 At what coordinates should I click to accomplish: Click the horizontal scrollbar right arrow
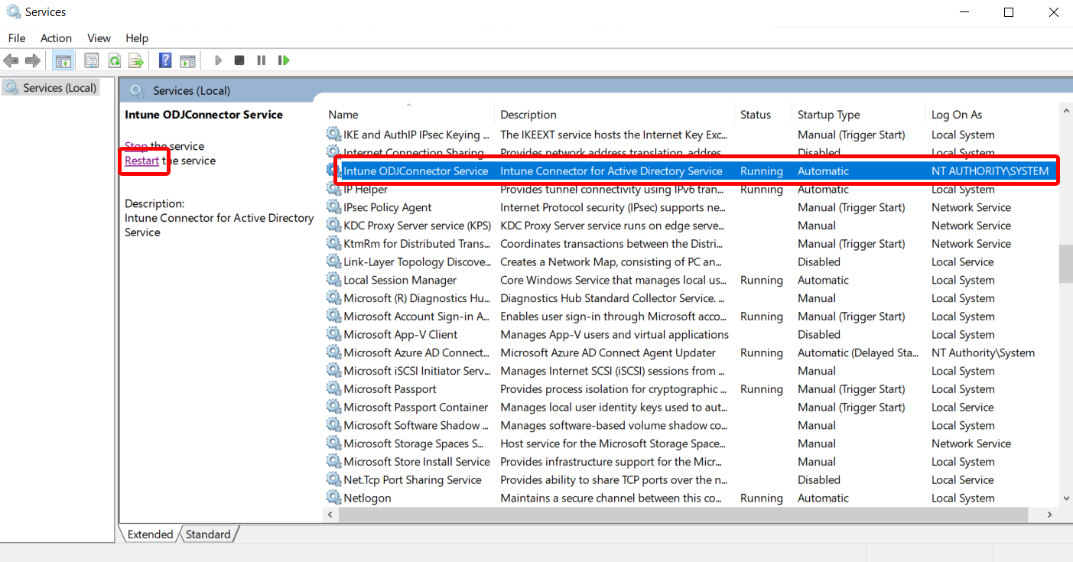click(x=1051, y=515)
